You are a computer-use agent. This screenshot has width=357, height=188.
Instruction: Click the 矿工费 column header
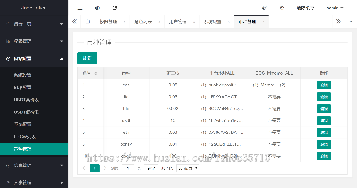coord(173,73)
